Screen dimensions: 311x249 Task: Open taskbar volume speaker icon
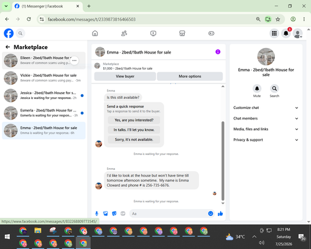(262, 243)
